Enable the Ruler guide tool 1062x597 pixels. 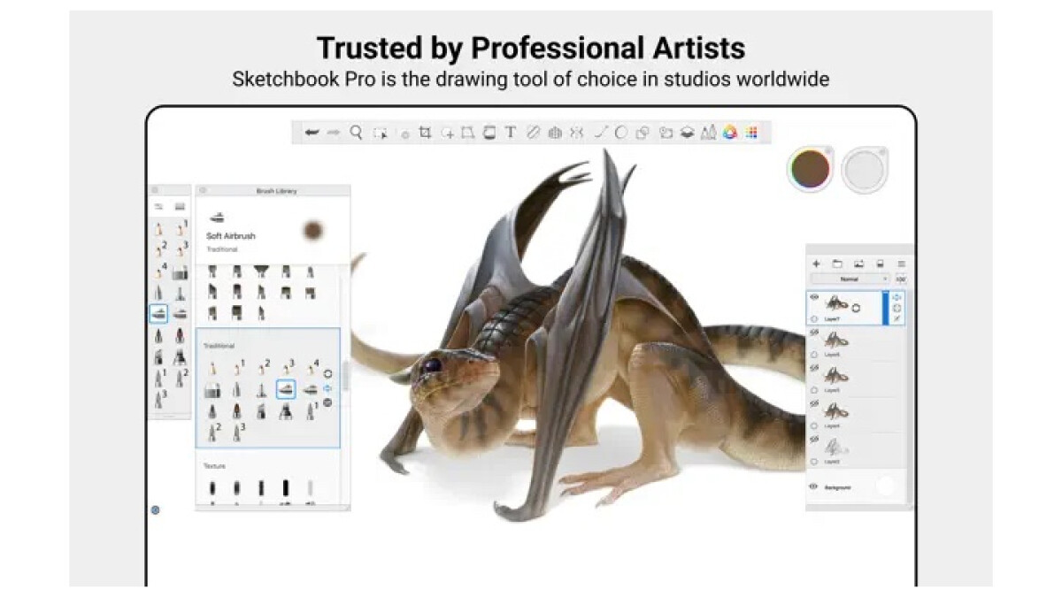[533, 133]
